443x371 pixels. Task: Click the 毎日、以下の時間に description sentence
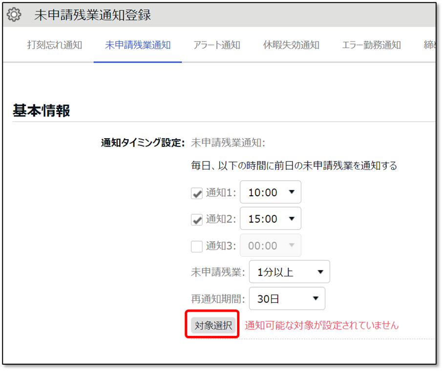point(294,166)
